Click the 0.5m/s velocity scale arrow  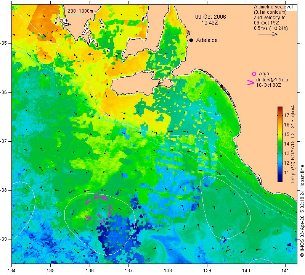point(268,34)
